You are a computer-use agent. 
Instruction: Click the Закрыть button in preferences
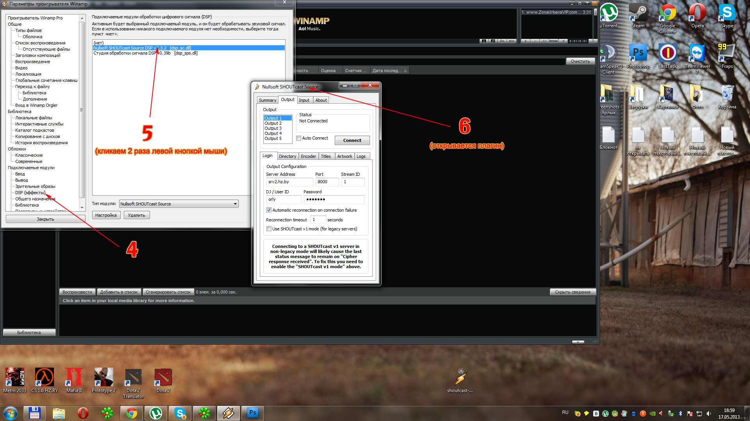[x=45, y=219]
